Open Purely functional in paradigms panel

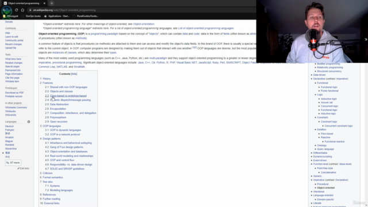click(329, 91)
